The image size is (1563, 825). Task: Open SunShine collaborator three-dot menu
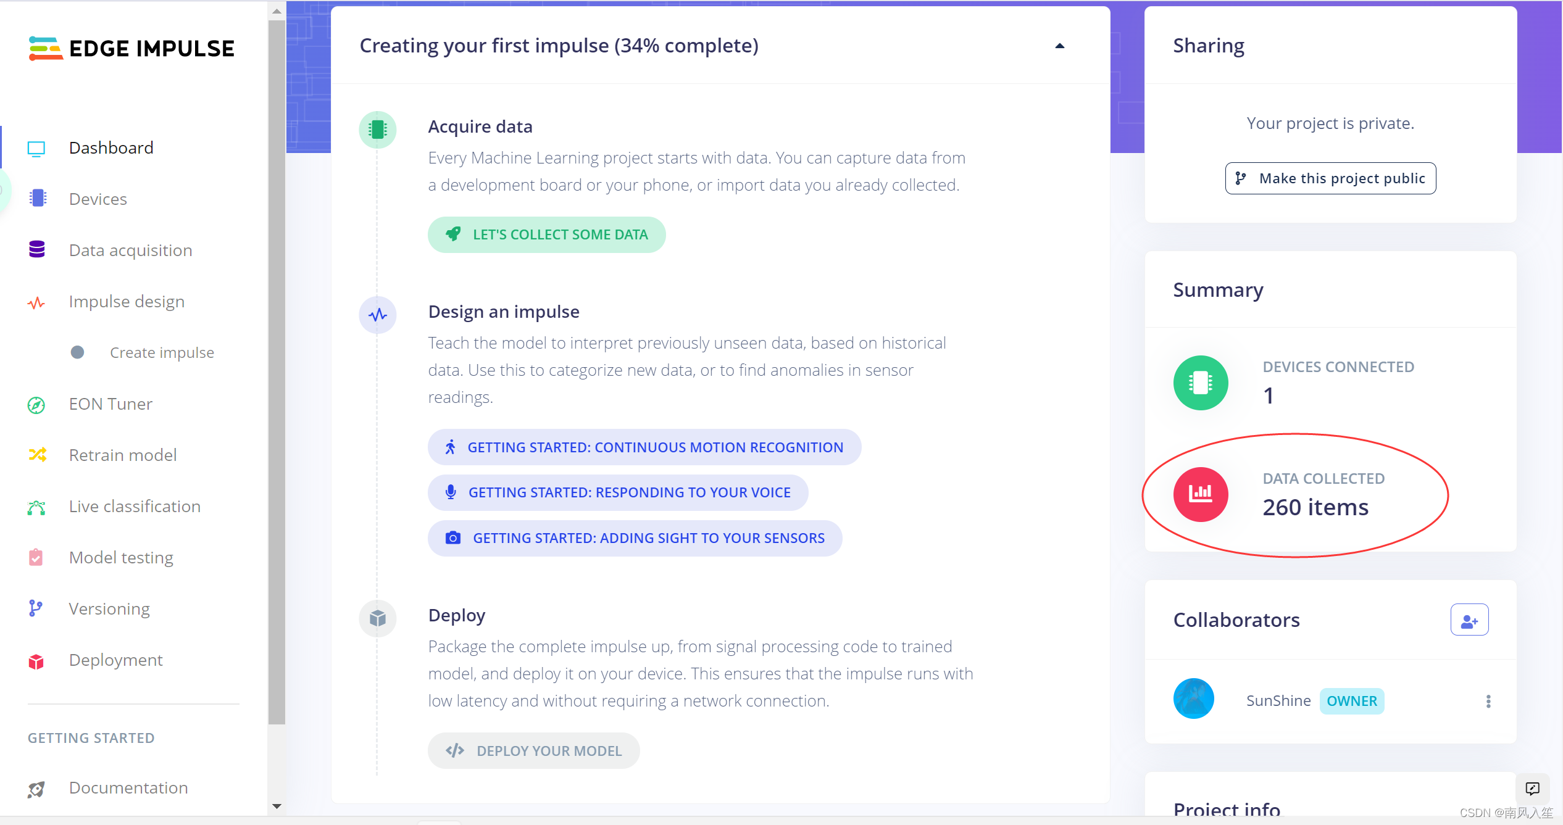tap(1488, 702)
